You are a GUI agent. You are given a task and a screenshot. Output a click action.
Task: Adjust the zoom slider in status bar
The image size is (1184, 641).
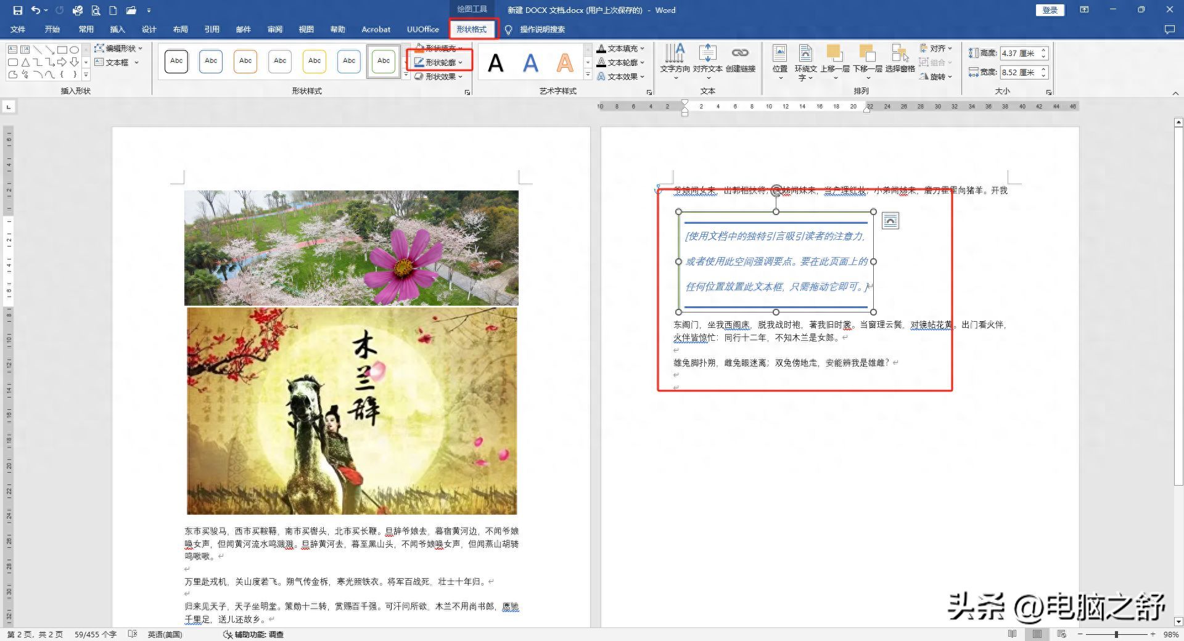click(x=1116, y=634)
